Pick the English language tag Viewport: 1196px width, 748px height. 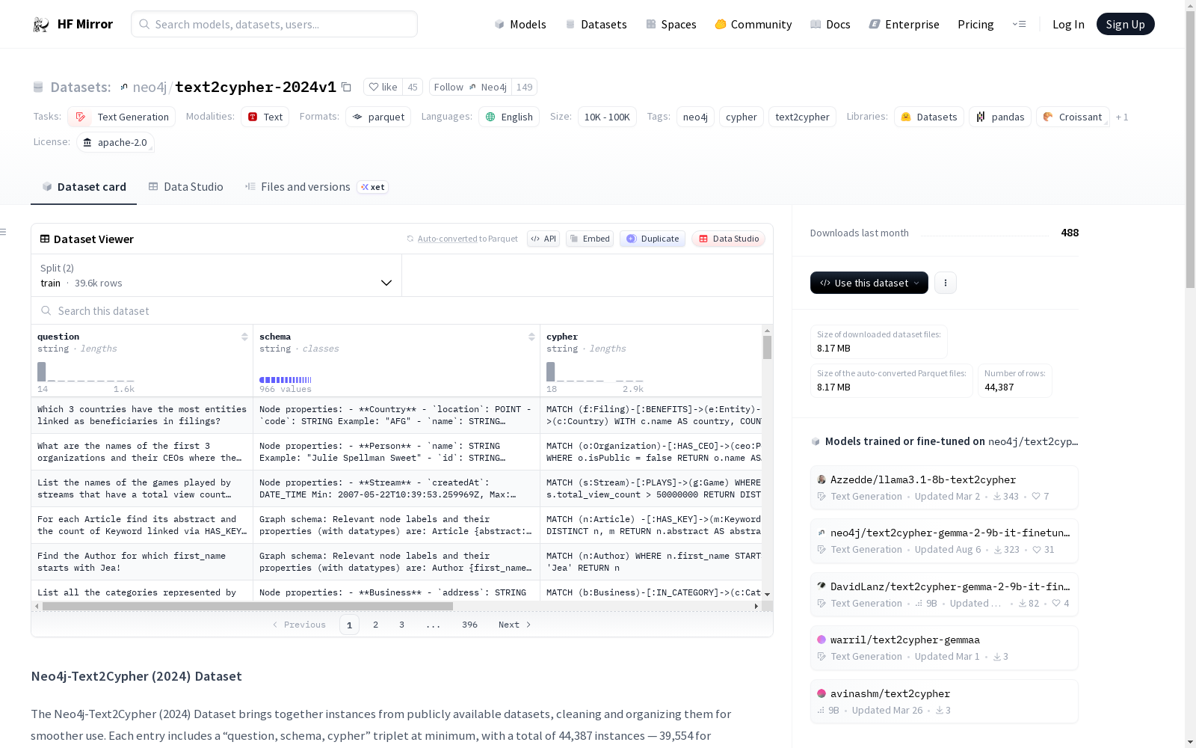pyautogui.click(x=509, y=117)
